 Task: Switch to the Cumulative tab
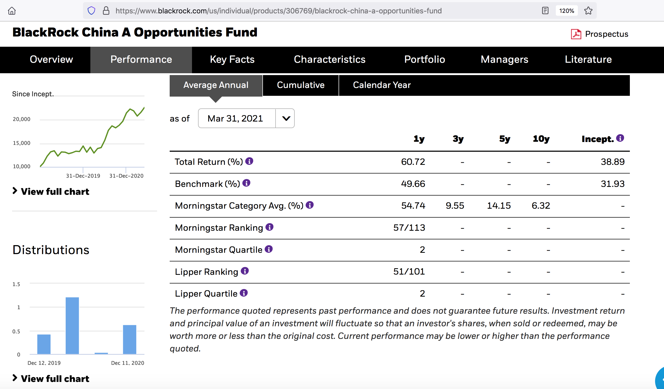300,85
